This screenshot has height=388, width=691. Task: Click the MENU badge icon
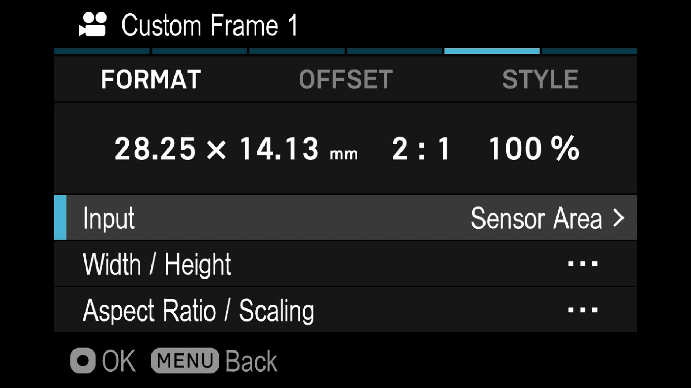185,360
